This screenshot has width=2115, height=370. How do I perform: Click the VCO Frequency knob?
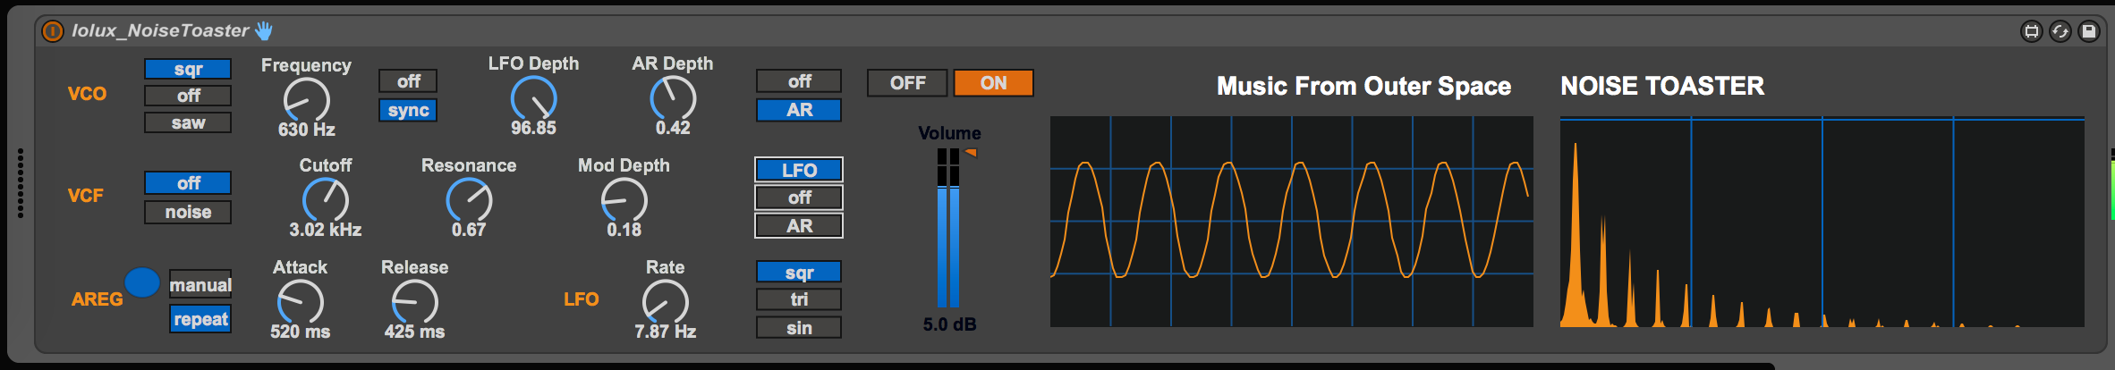[x=306, y=99]
